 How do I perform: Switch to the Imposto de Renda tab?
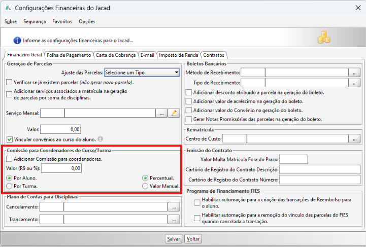[x=179, y=55]
